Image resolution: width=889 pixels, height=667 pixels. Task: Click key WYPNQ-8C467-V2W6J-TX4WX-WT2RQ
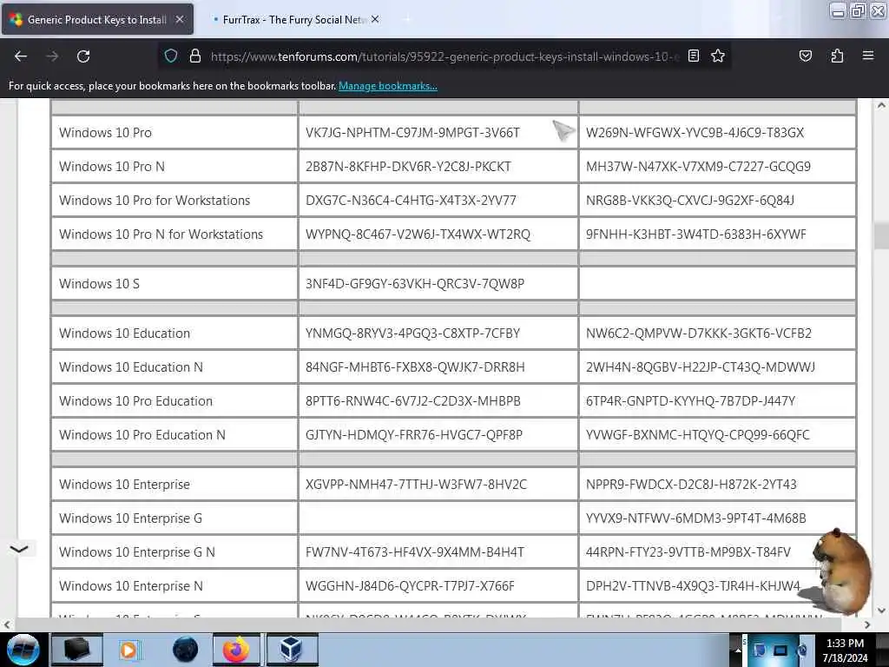click(x=418, y=234)
